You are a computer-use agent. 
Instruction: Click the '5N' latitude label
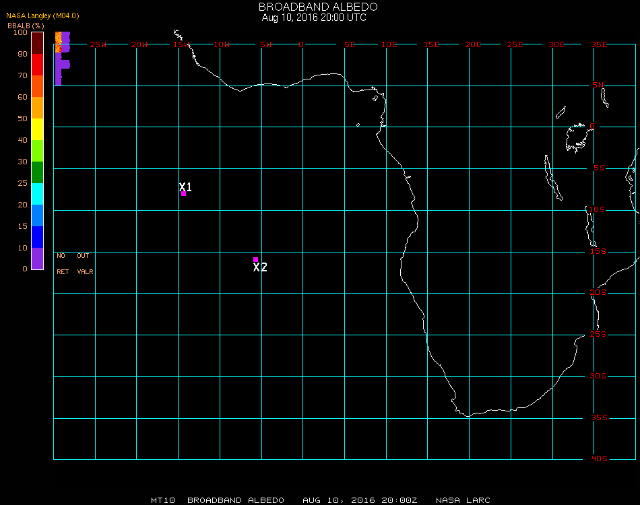coord(598,85)
